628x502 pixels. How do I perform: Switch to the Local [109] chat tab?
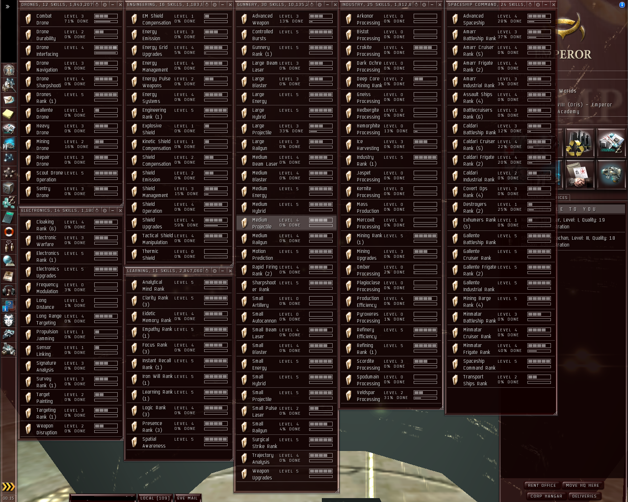tap(155, 498)
